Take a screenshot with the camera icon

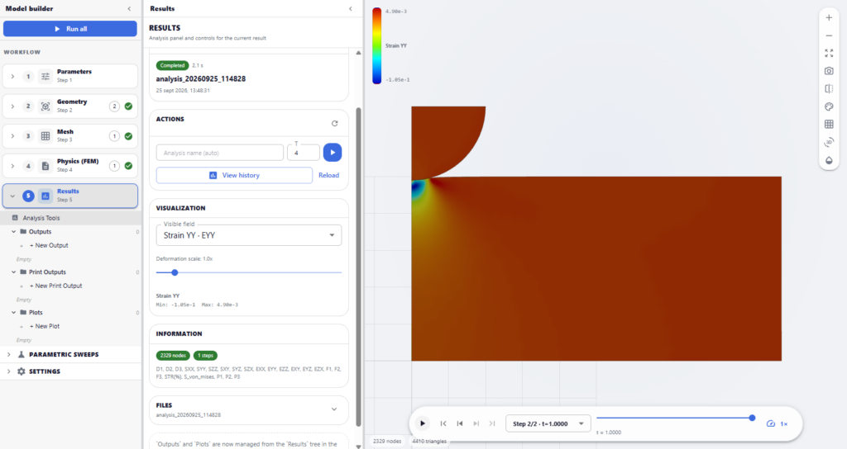[829, 71]
